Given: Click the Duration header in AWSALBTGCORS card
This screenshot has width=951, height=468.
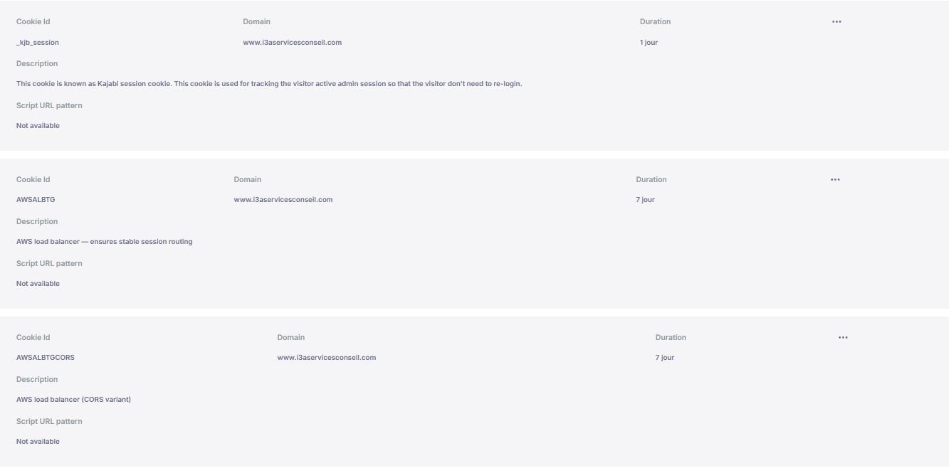Looking at the screenshot, I should [x=671, y=338].
